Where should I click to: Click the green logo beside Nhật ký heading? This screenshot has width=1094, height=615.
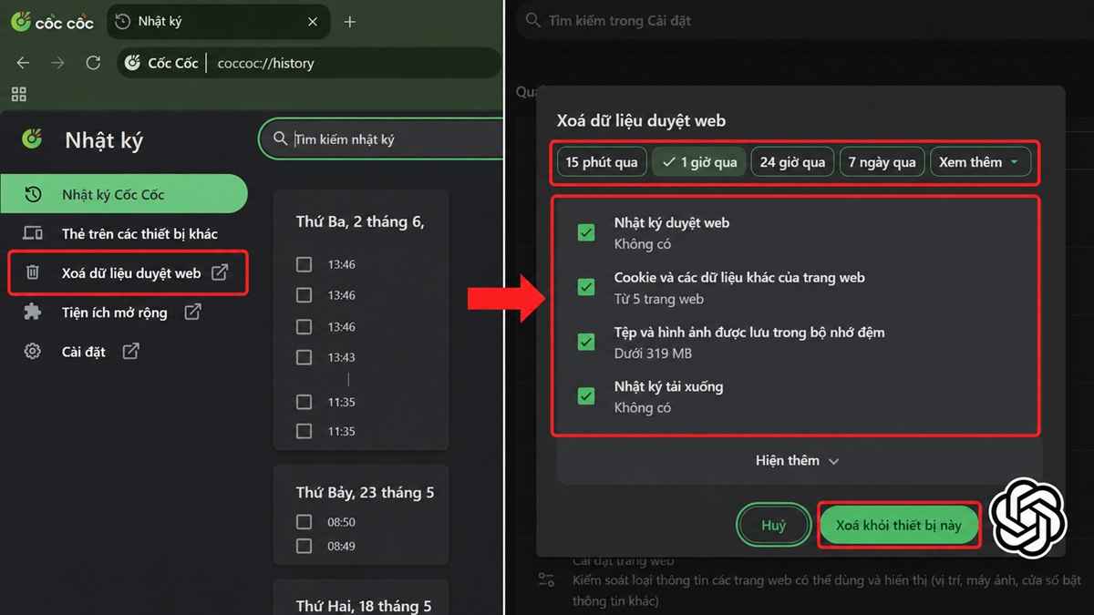[32, 138]
